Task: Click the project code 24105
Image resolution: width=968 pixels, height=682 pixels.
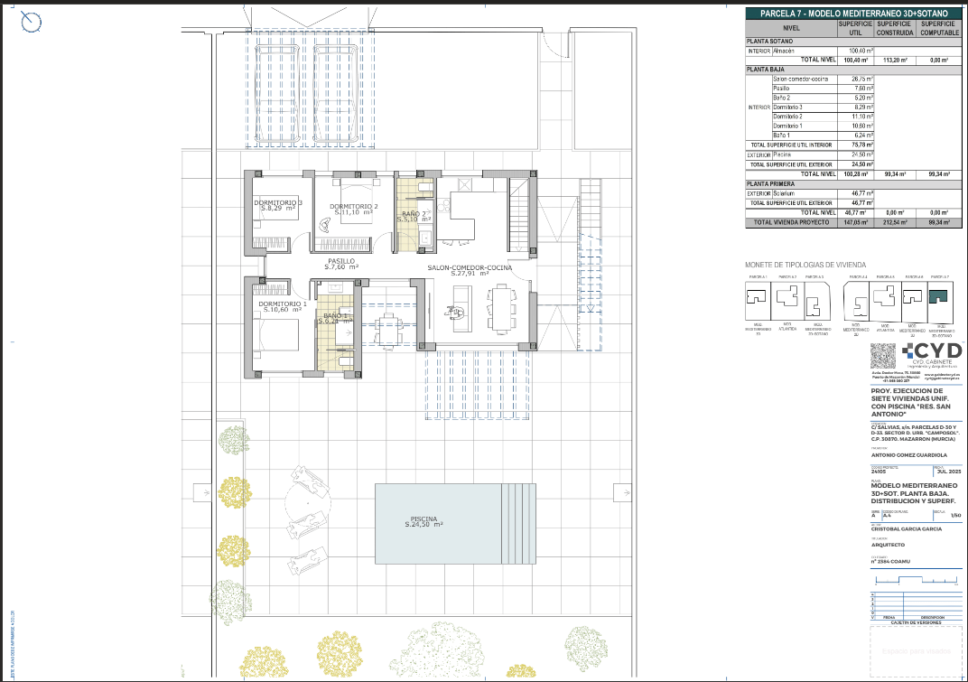Action: [879, 472]
